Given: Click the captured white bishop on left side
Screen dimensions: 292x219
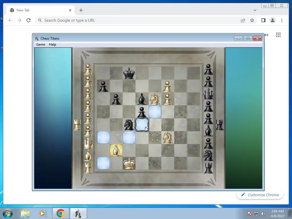Looking at the screenshot, I should [88, 155].
